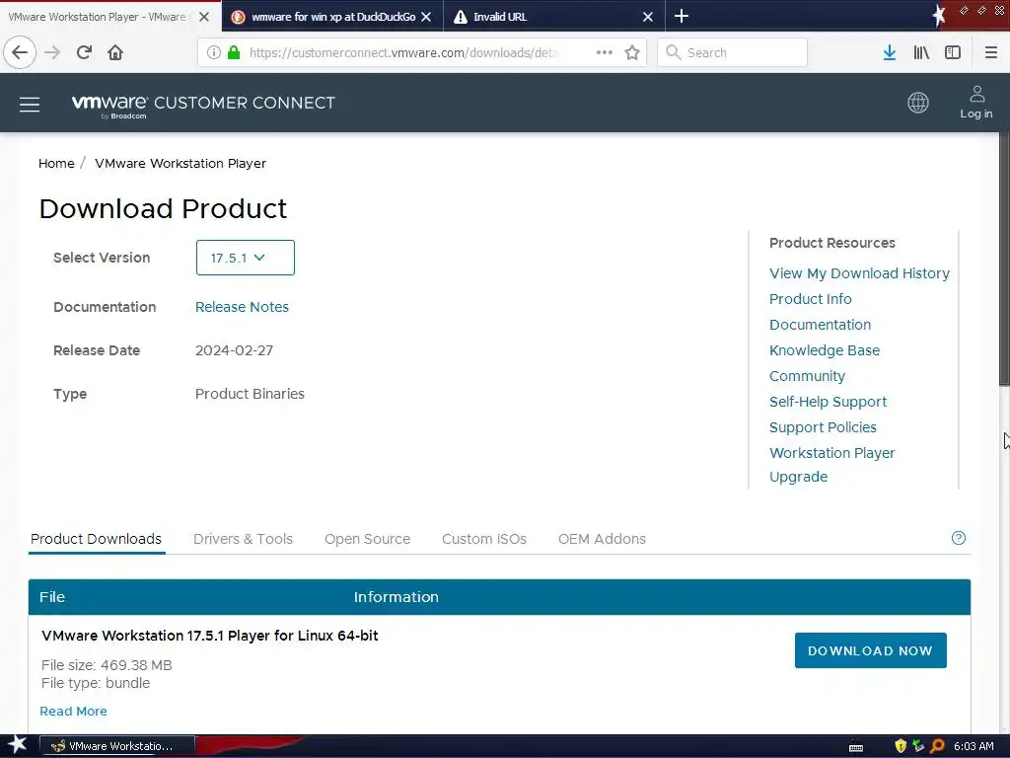1010x758 pixels.
Task: Open the Product Info link
Action: coord(811,299)
